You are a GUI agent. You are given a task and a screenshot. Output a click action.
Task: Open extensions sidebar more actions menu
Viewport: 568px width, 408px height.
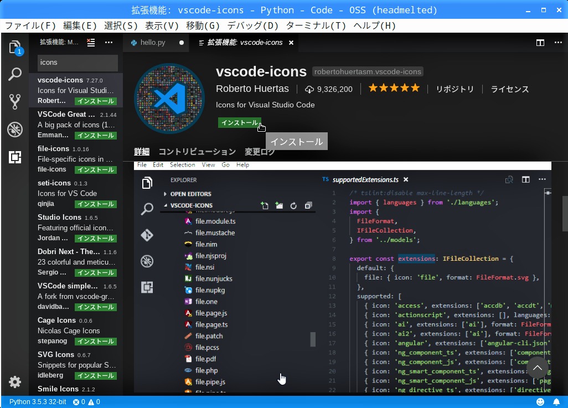(x=109, y=43)
